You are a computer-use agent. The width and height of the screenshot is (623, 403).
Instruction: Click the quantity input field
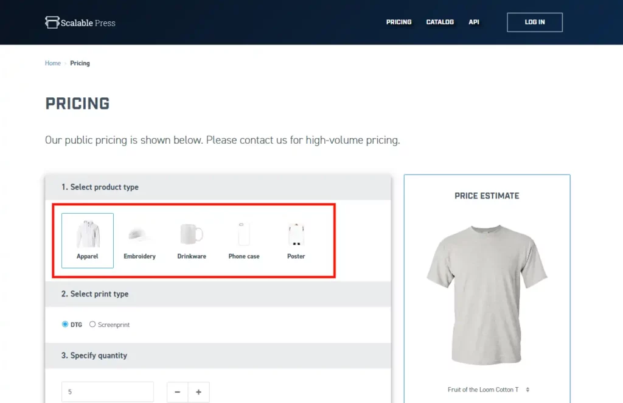108,392
